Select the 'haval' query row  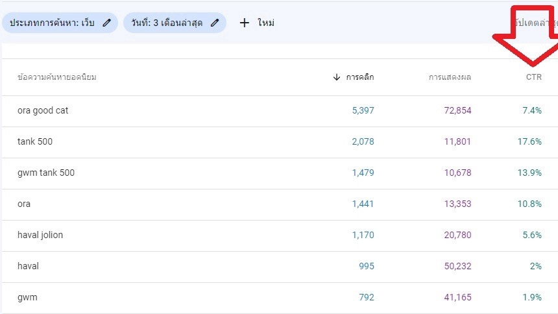coord(29,266)
